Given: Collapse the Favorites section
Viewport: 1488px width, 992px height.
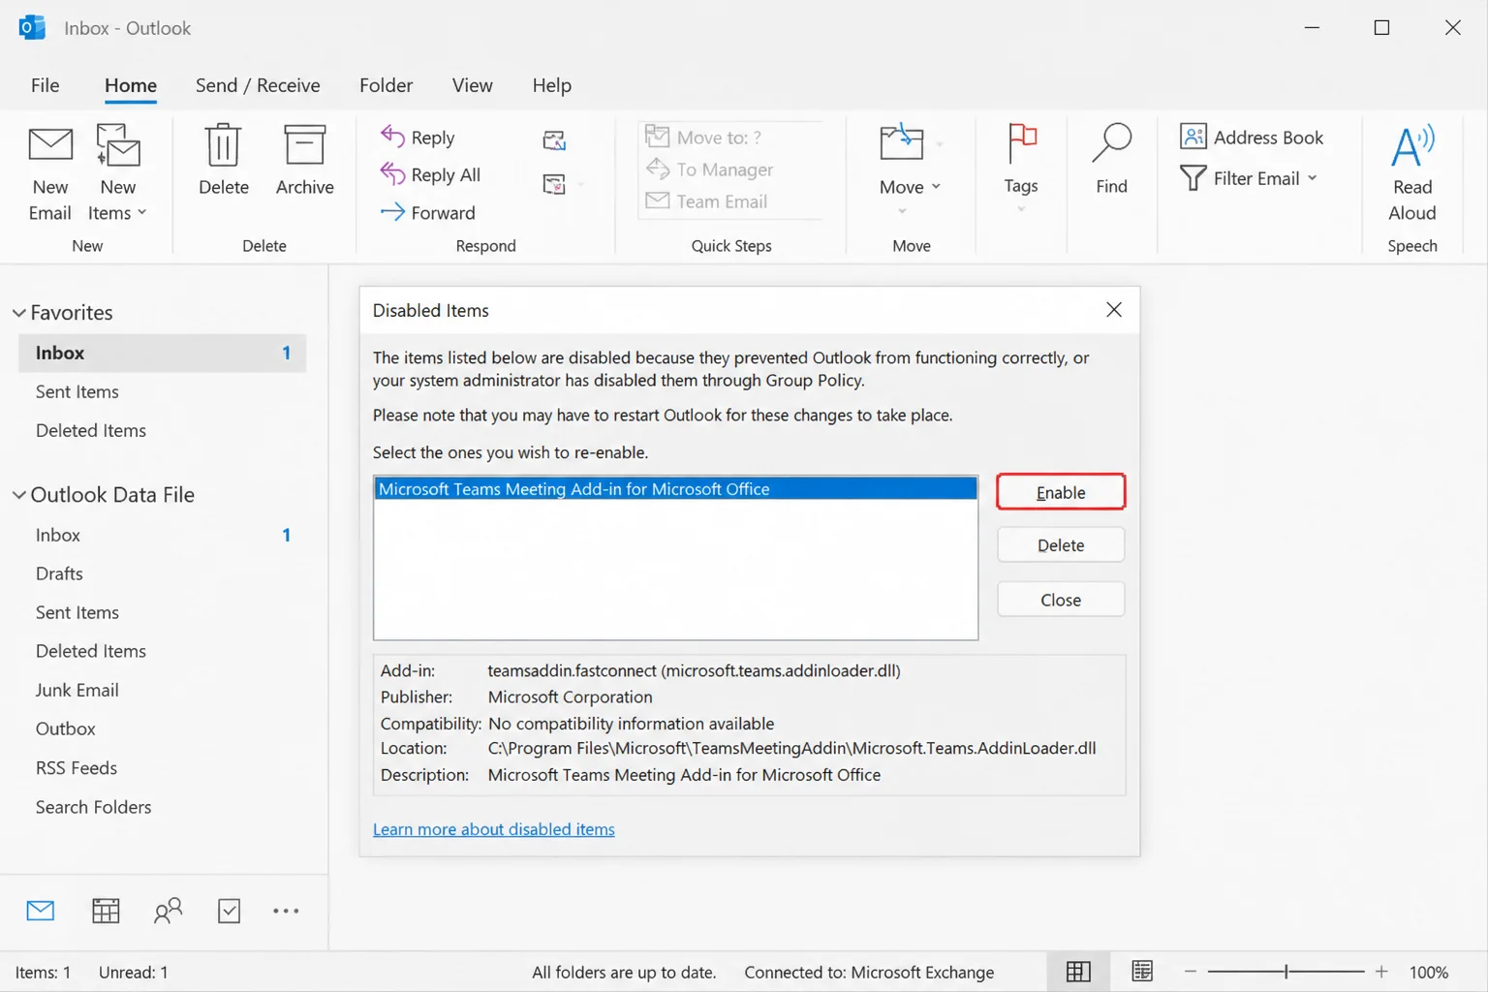Looking at the screenshot, I should tap(18, 313).
